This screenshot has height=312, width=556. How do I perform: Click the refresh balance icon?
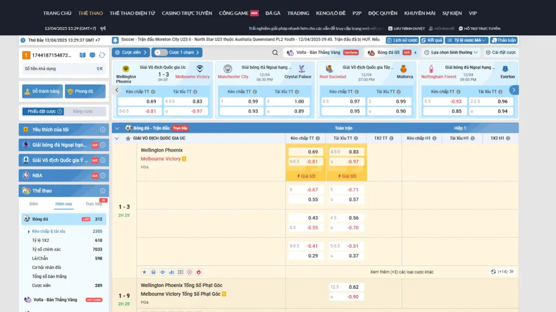click(x=102, y=55)
